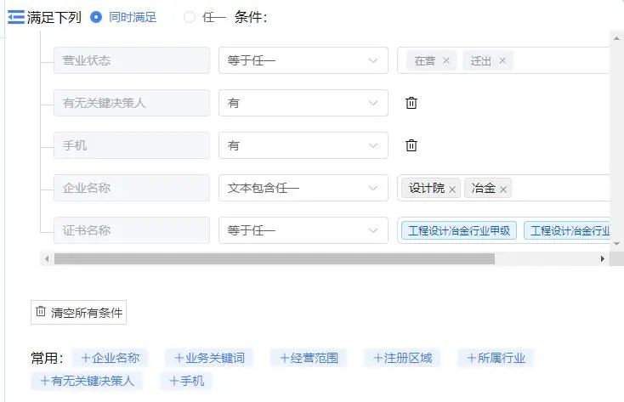
Task: Remove the 迁出 tag
Action: [502, 60]
